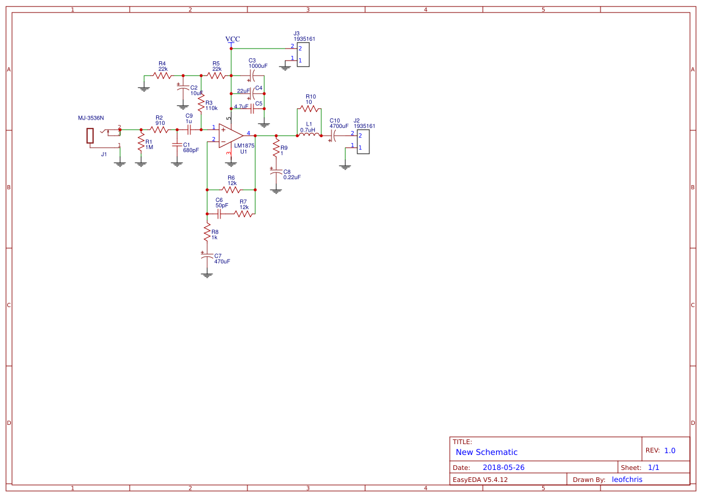Click the ground symbol below C7
Viewport: 702px width, 497px height.
207,274
